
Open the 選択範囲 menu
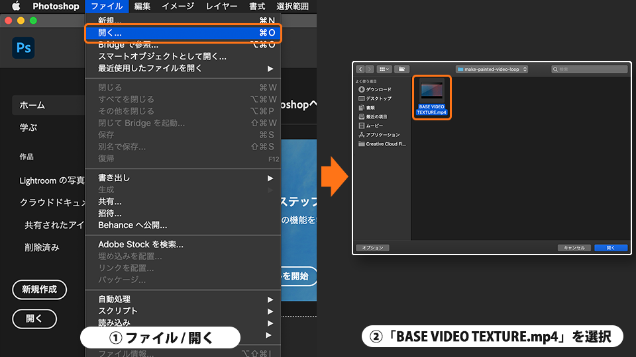click(292, 6)
